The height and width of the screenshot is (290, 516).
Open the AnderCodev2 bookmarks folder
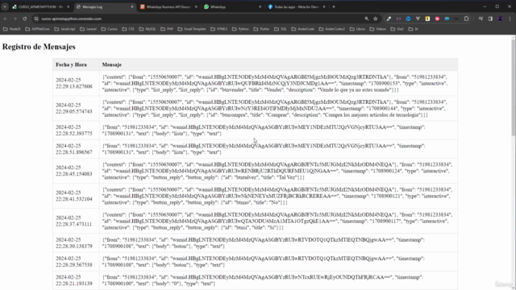(332, 29)
